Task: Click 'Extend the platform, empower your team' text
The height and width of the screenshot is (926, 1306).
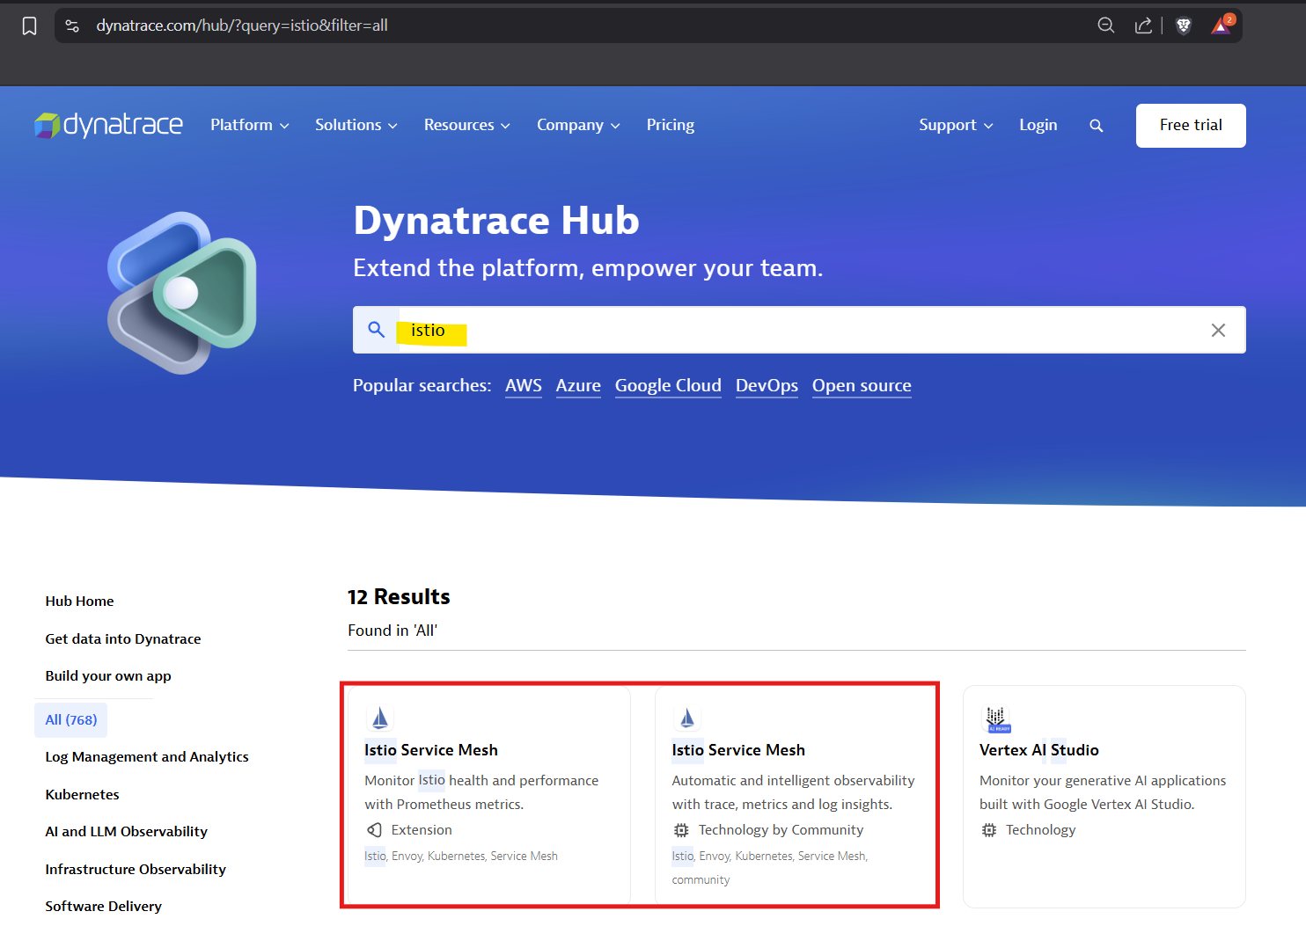Action: [x=588, y=268]
